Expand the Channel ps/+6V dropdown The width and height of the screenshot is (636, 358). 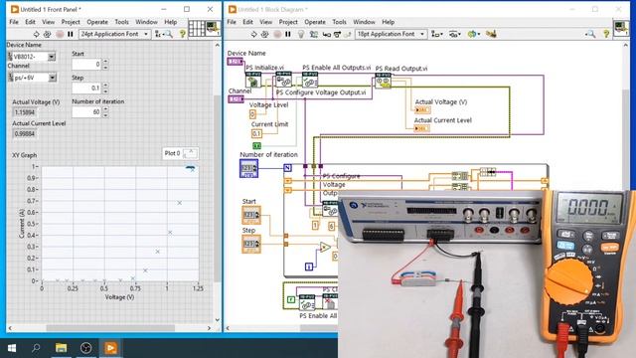click(x=53, y=78)
